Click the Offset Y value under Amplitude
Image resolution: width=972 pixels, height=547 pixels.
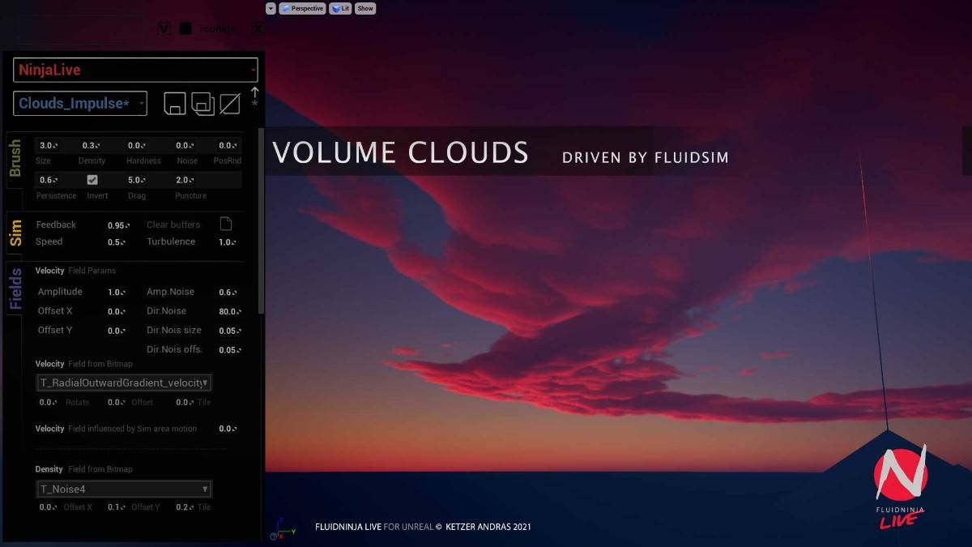pyautogui.click(x=117, y=331)
